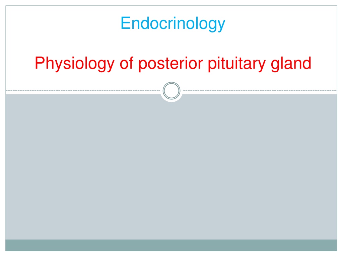Select the dashed divider left of circle
This screenshot has height=257, width=343.
coord(83,90)
